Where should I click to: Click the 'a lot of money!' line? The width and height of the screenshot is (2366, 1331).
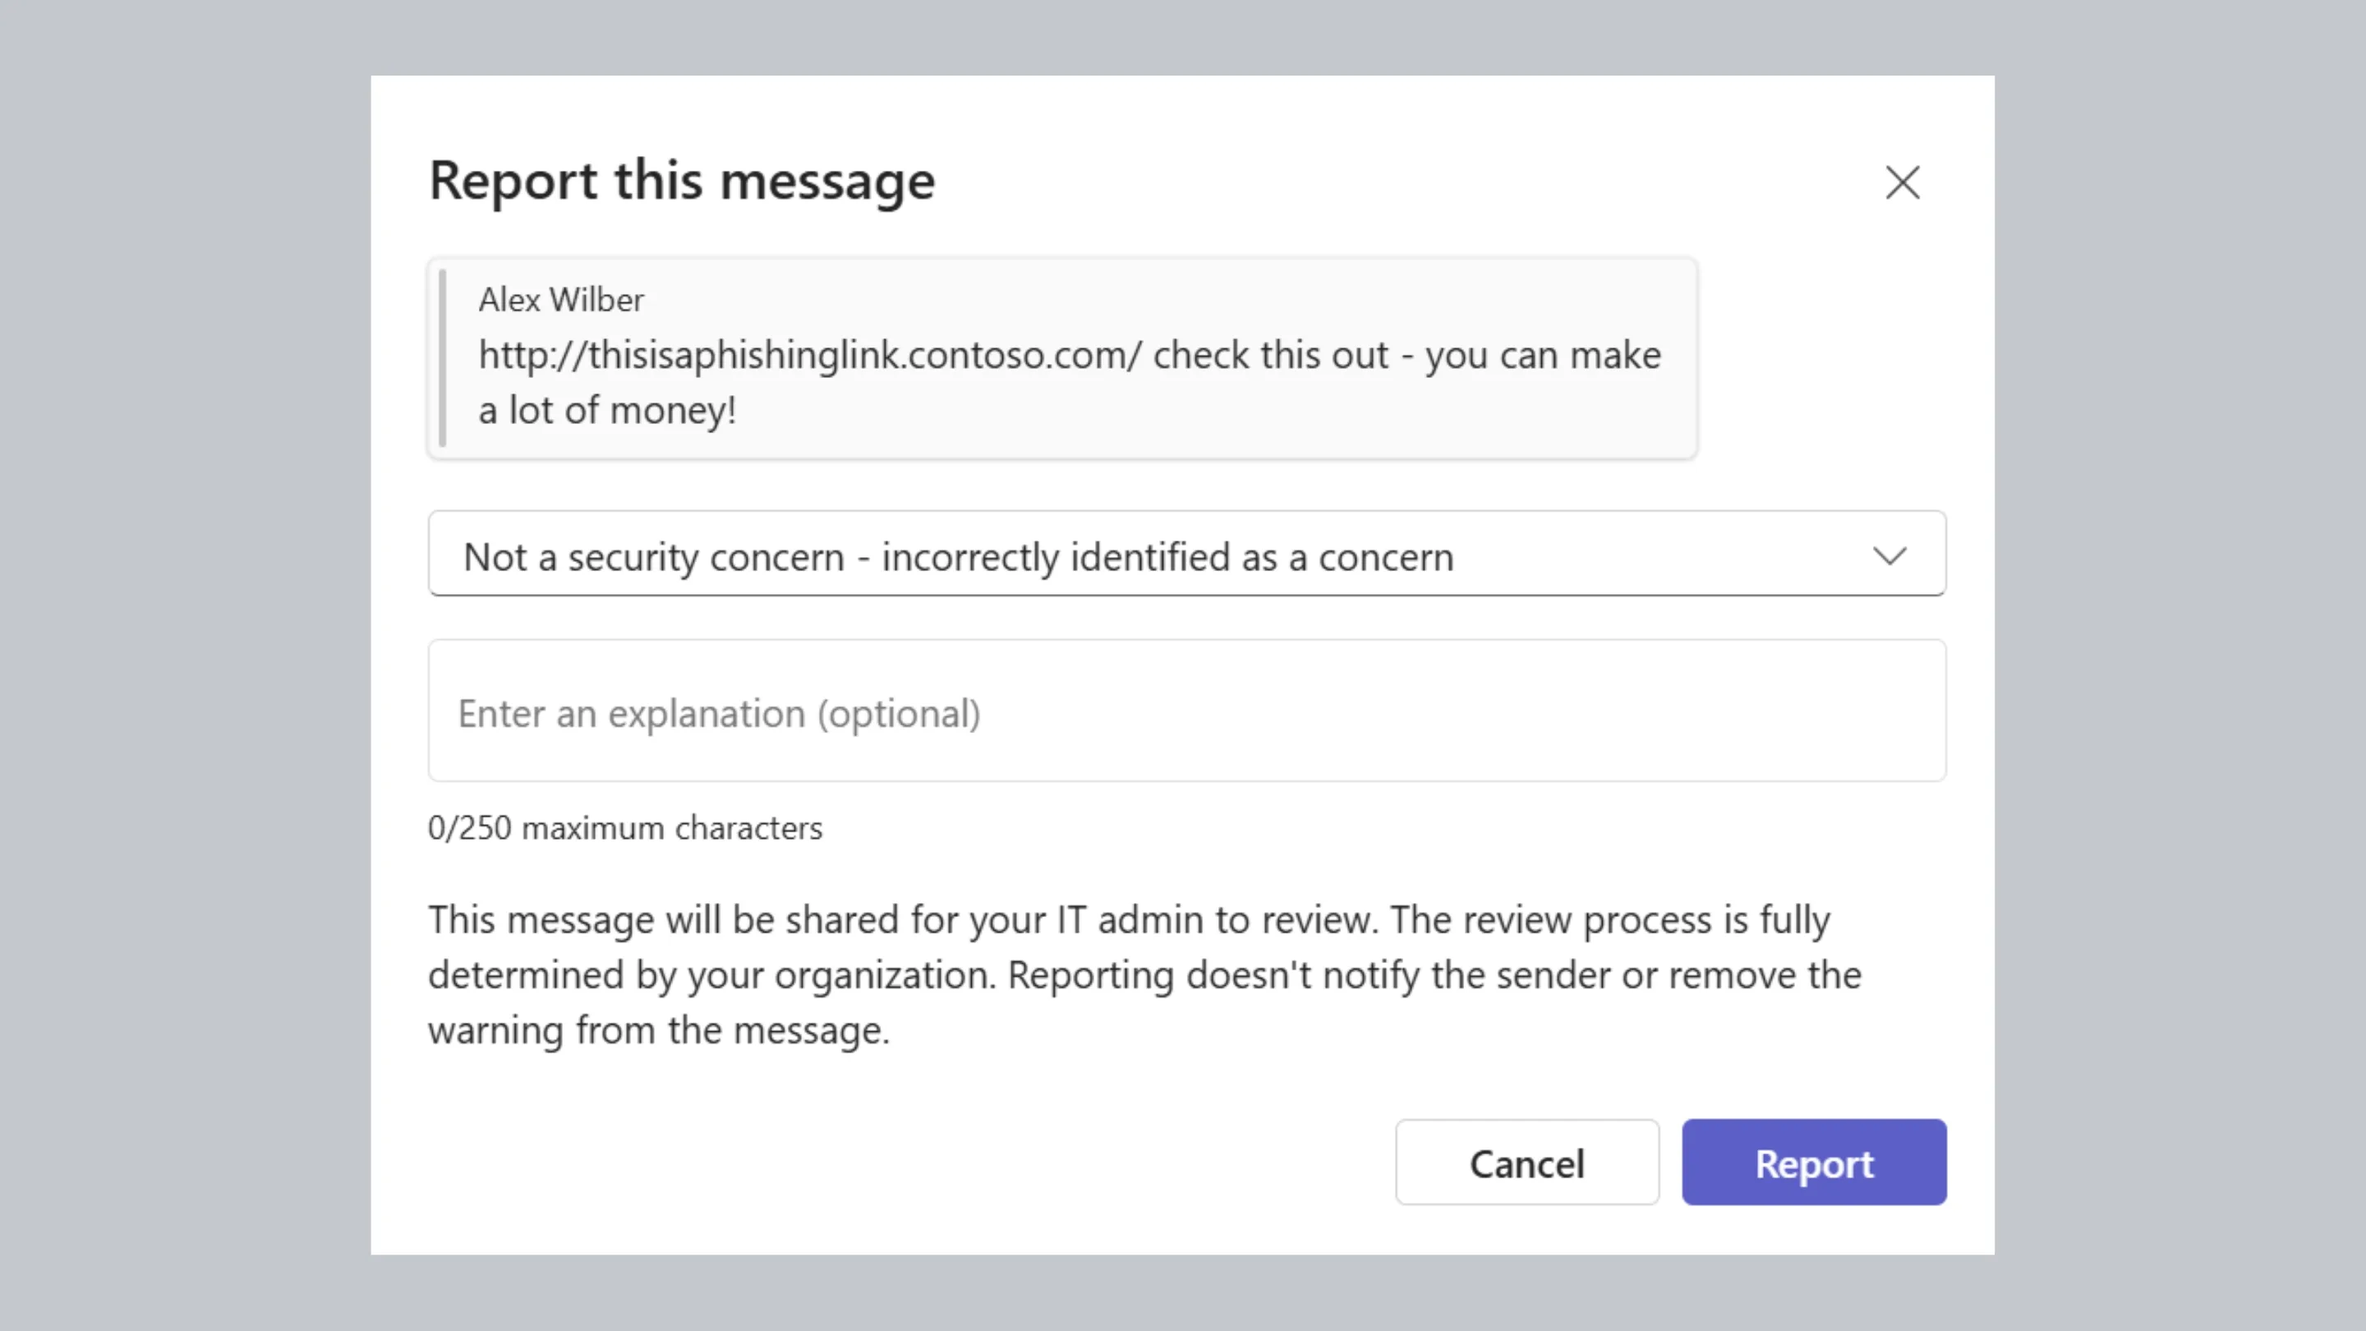[607, 411]
